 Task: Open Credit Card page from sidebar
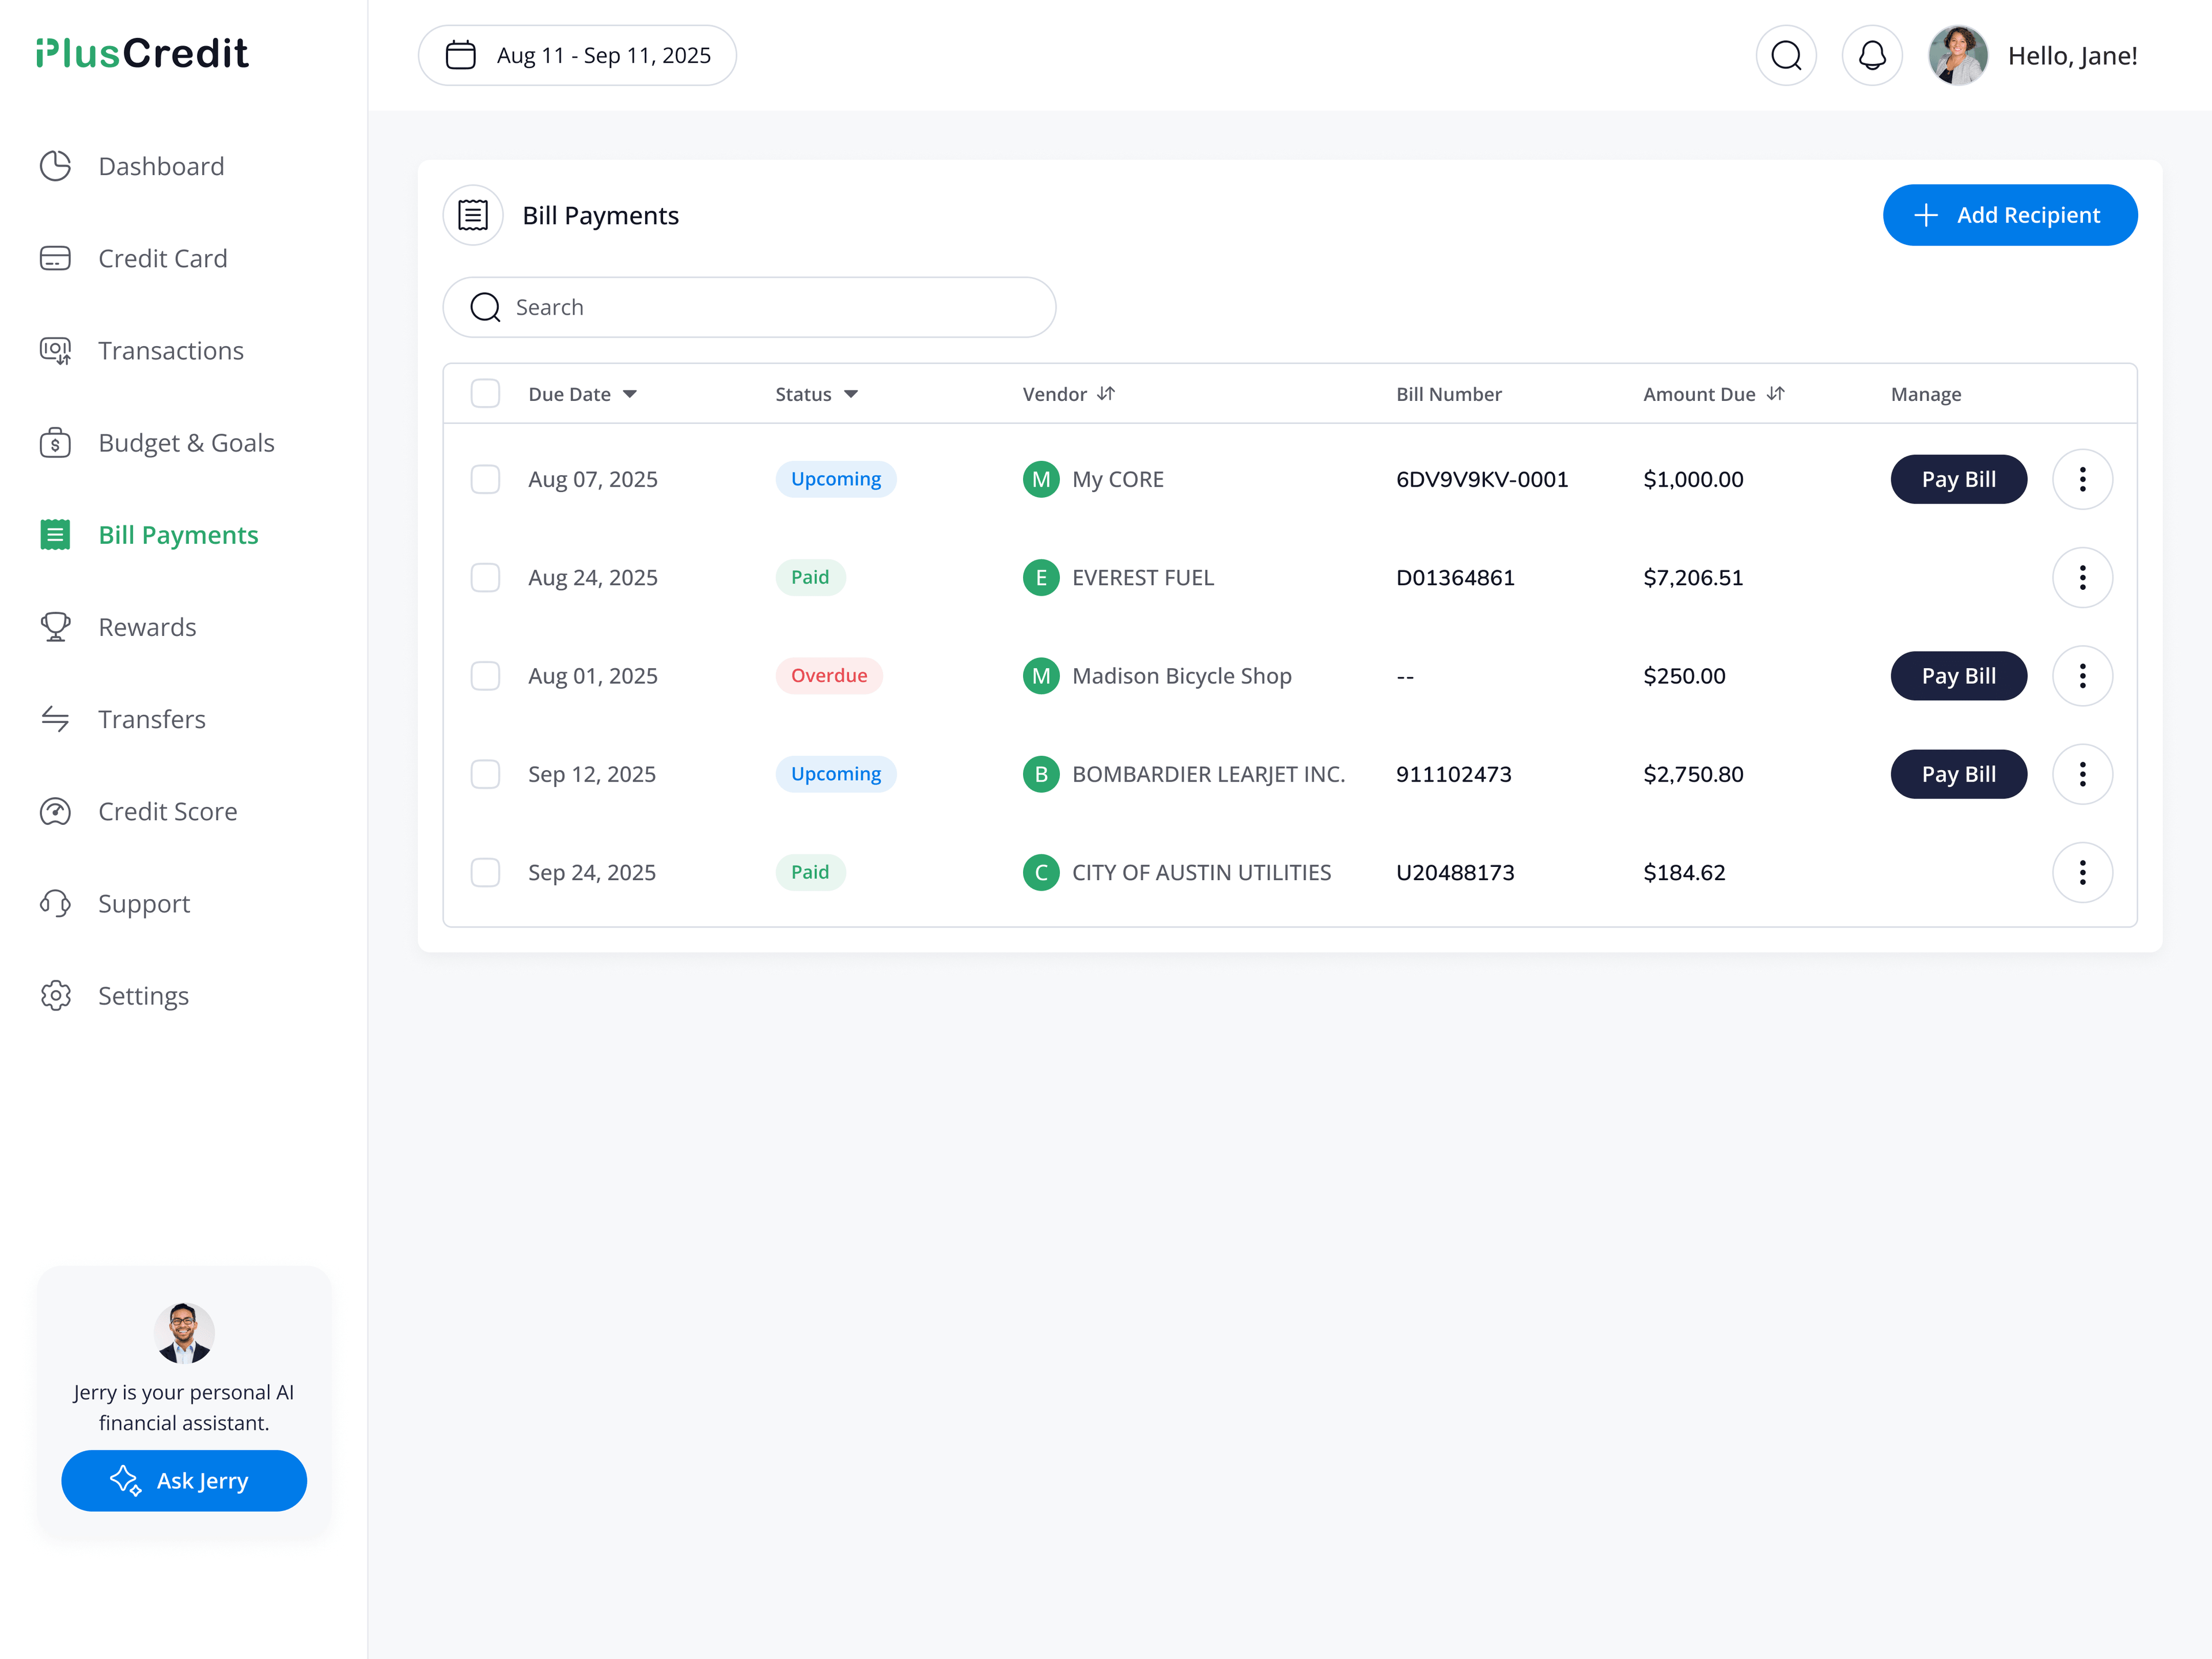(134, 258)
